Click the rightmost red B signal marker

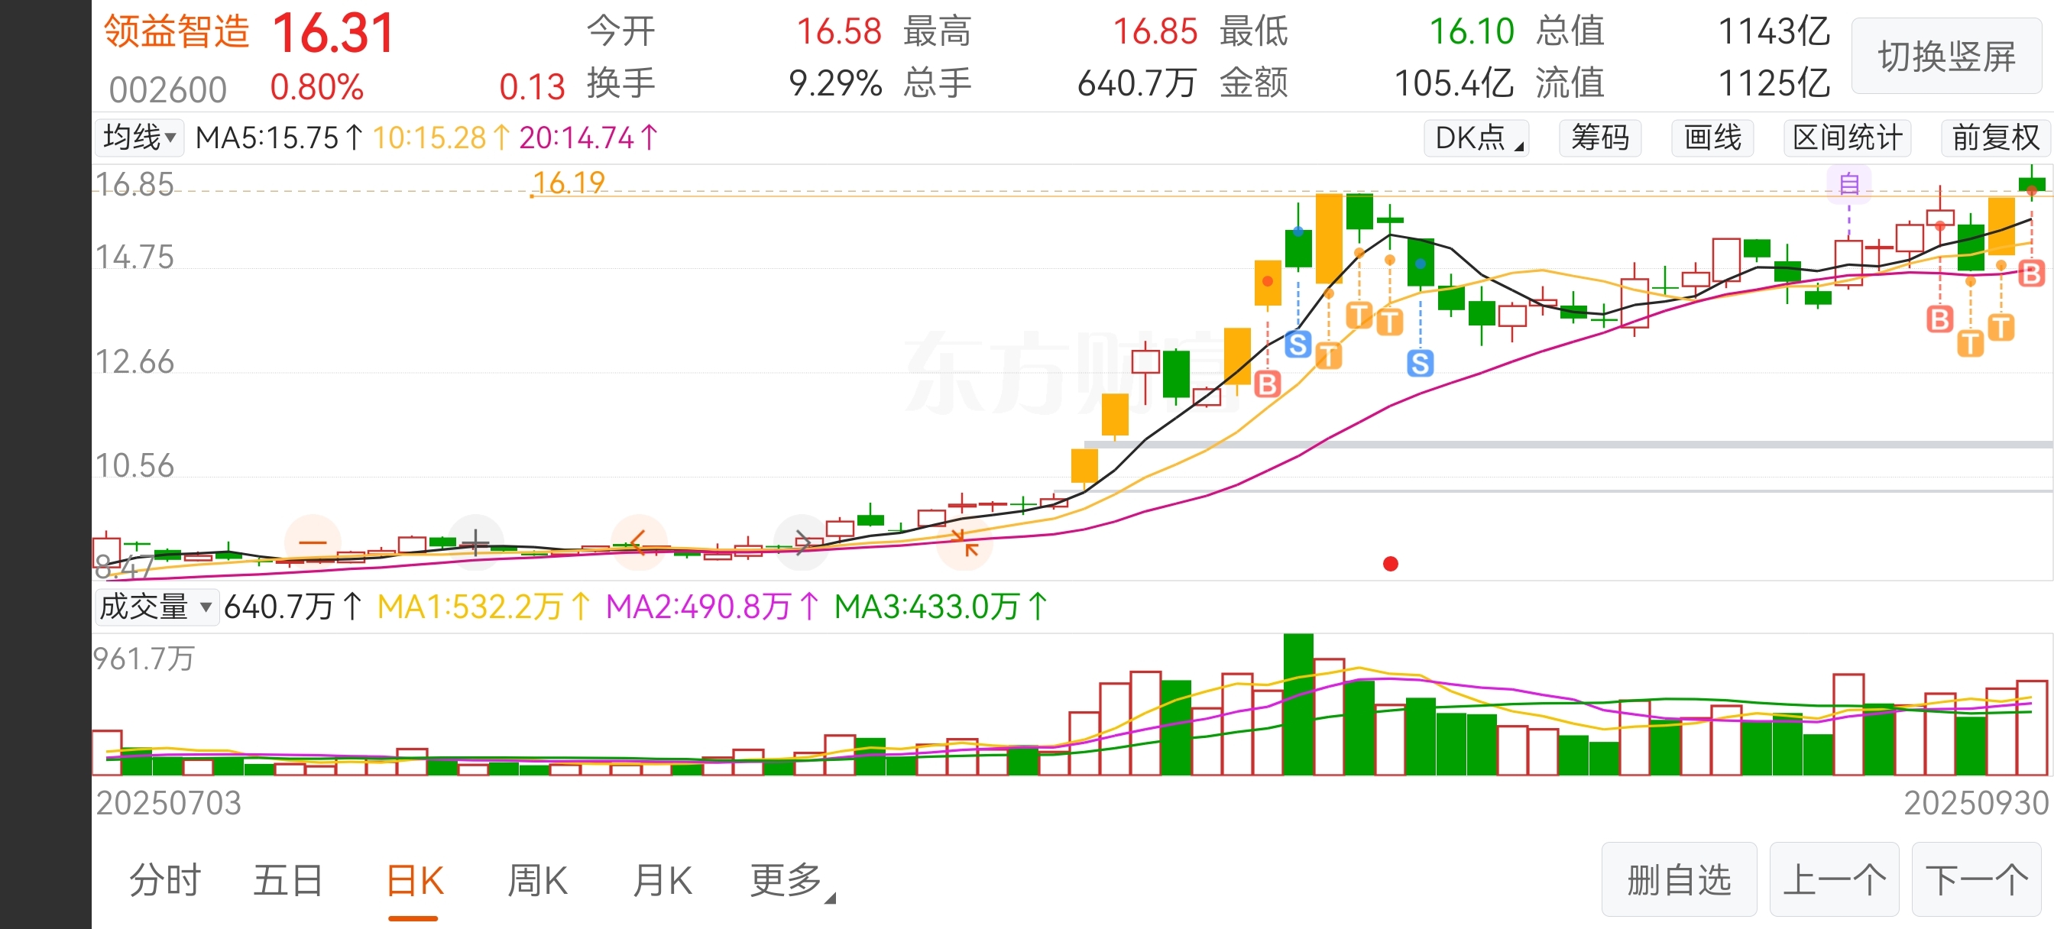tap(2031, 274)
